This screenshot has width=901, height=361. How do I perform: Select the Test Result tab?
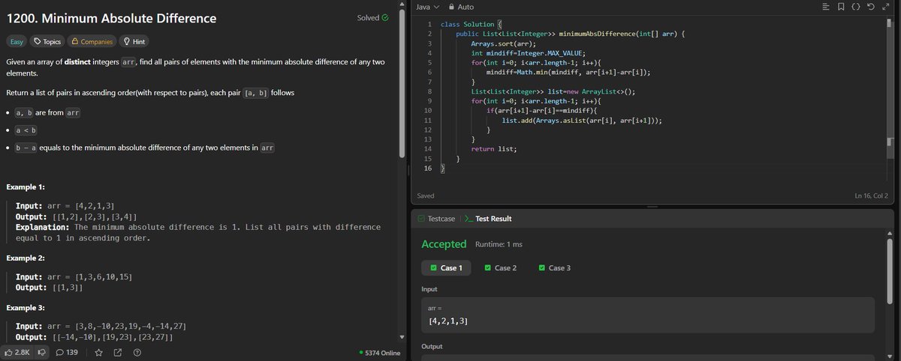490,219
